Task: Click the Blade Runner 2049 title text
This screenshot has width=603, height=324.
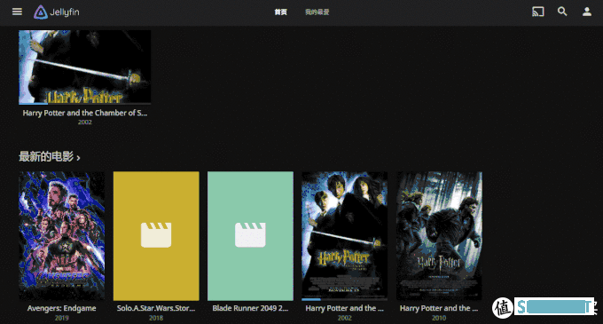Action: pyautogui.click(x=250, y=308)
